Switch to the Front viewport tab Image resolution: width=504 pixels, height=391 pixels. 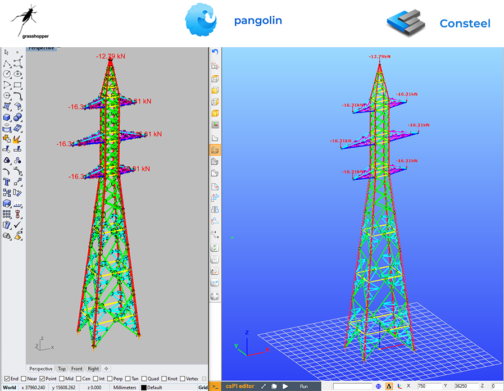click(x=77, y=369)
